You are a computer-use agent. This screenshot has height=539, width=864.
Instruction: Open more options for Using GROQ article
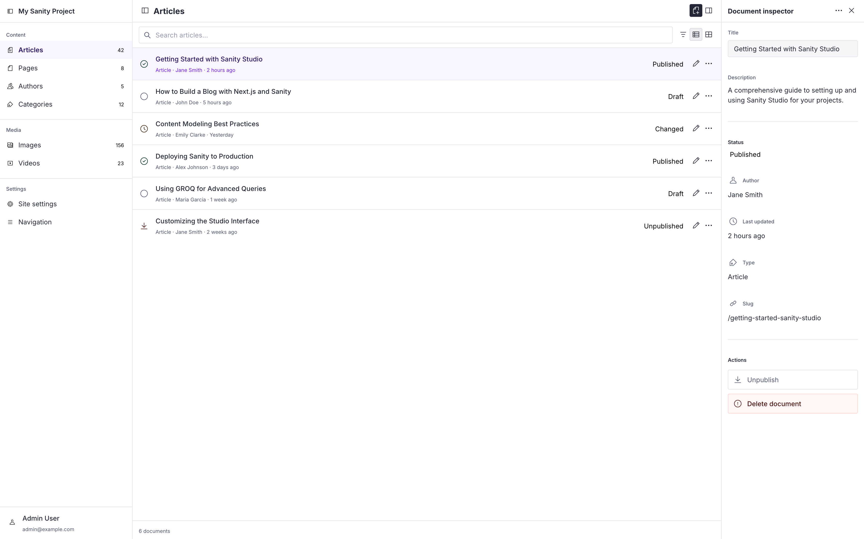pos(709,194)
